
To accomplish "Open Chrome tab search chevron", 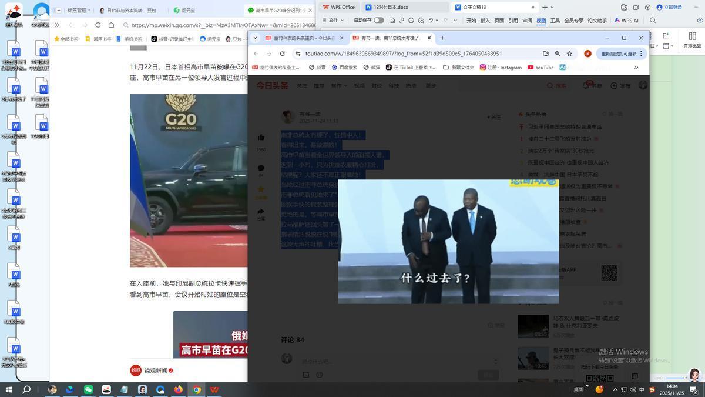I will 255,38.
